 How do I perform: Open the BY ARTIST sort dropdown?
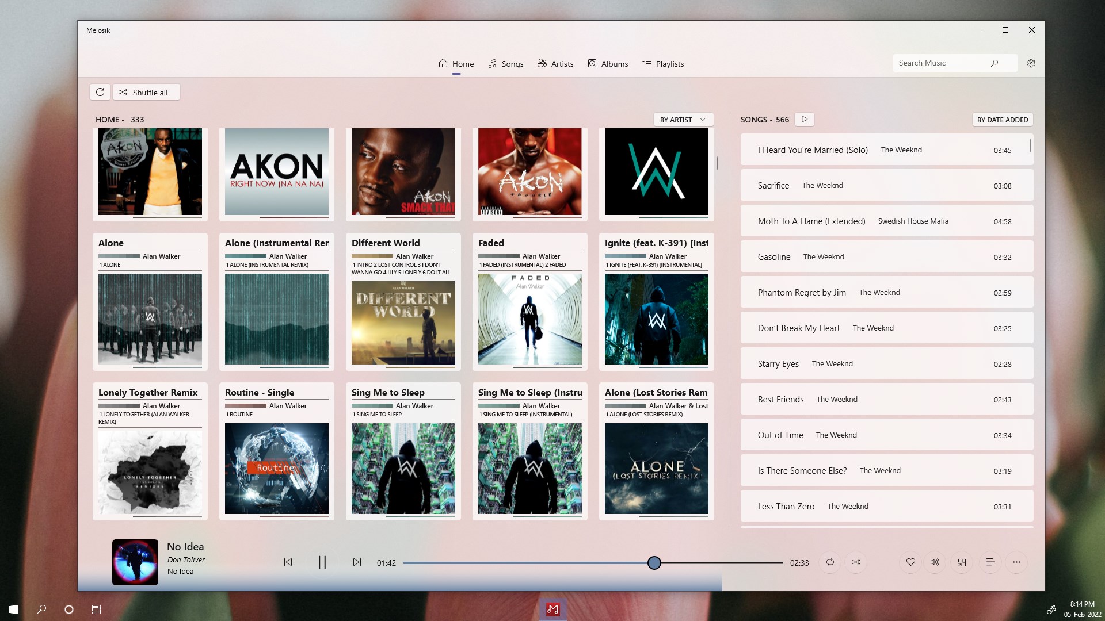pyautogui.click(x=683, y=120)
